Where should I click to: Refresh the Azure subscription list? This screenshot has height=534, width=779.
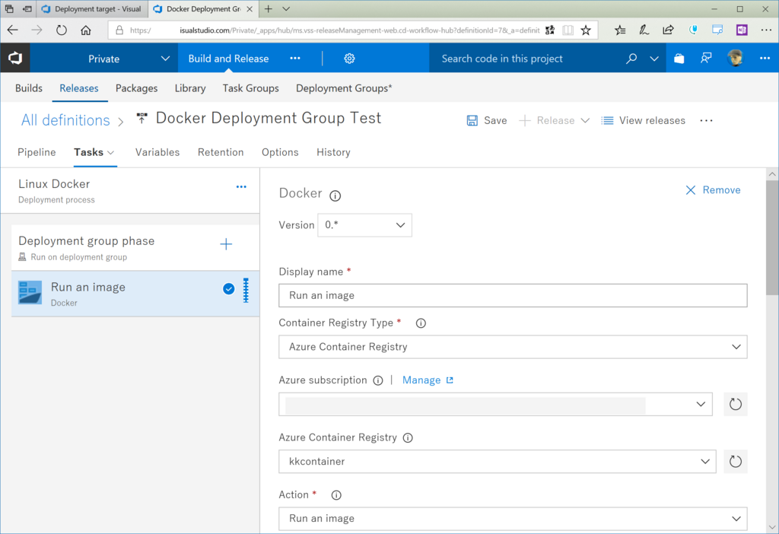coord(736,405)
